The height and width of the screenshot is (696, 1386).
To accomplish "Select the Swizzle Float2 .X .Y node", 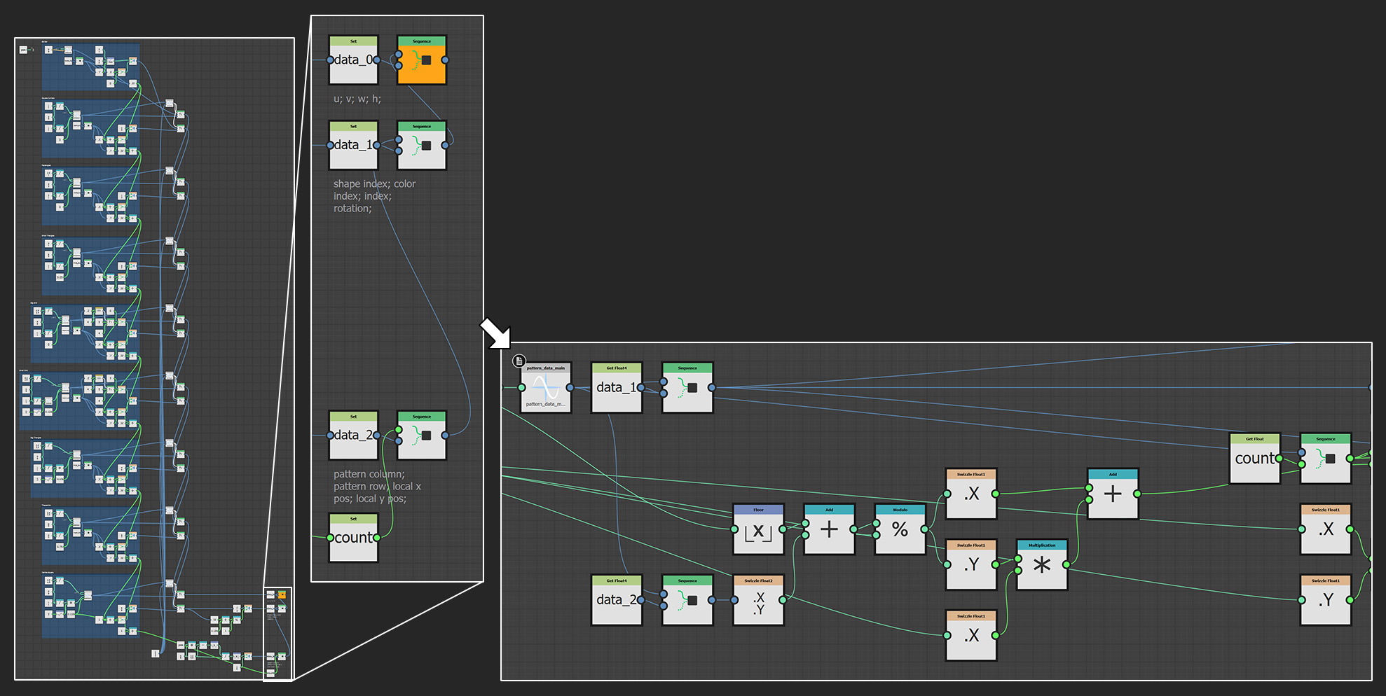I will [x=757, y=601].
